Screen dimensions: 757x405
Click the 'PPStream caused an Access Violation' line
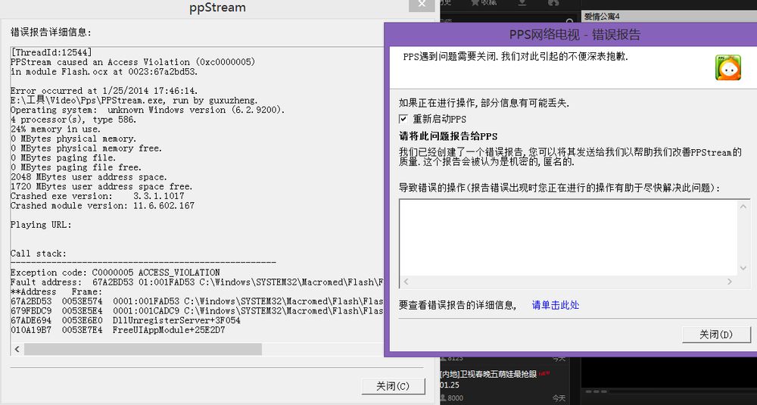132,62
